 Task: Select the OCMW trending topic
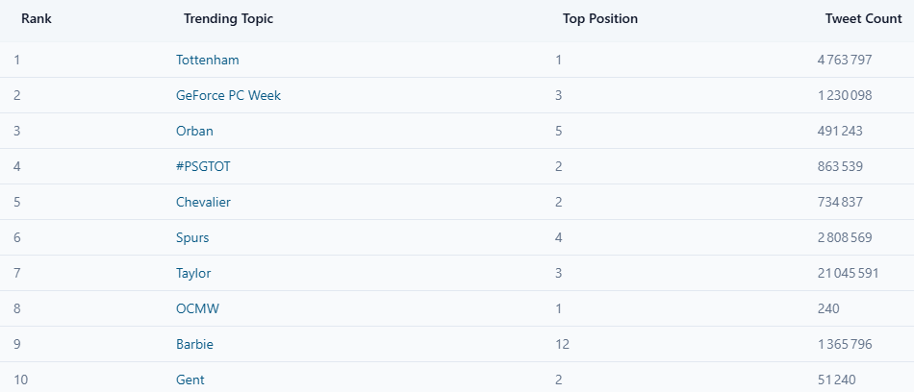tap(195, 308)
